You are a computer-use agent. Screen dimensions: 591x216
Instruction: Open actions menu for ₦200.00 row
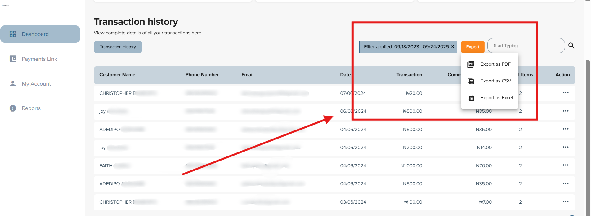tap(566, 147)
